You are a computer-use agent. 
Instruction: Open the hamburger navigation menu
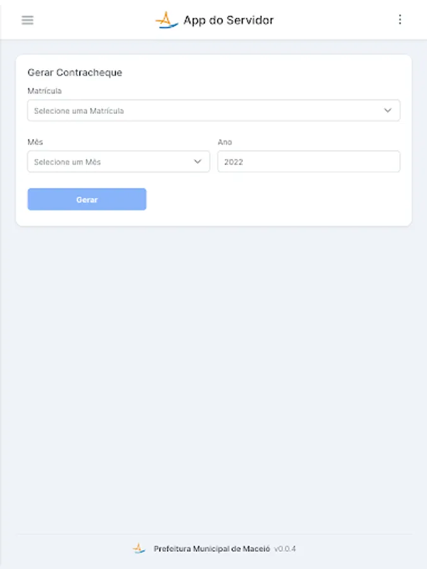point(27,20)
